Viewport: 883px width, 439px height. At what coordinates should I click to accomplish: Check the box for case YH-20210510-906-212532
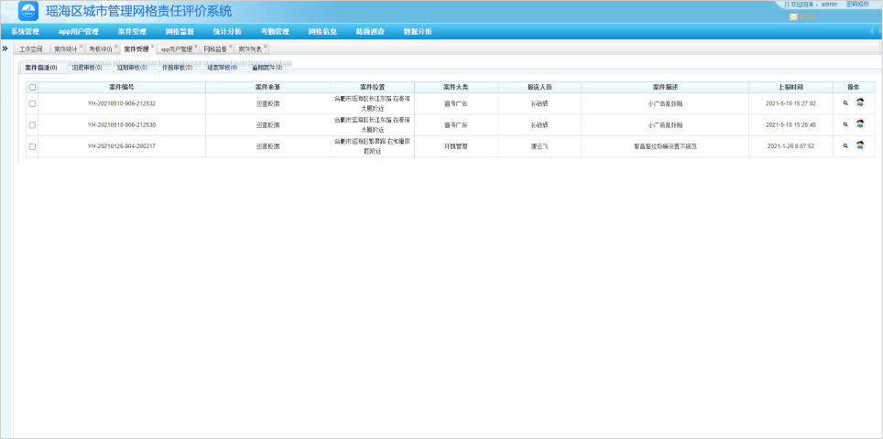tap(32, 103)
